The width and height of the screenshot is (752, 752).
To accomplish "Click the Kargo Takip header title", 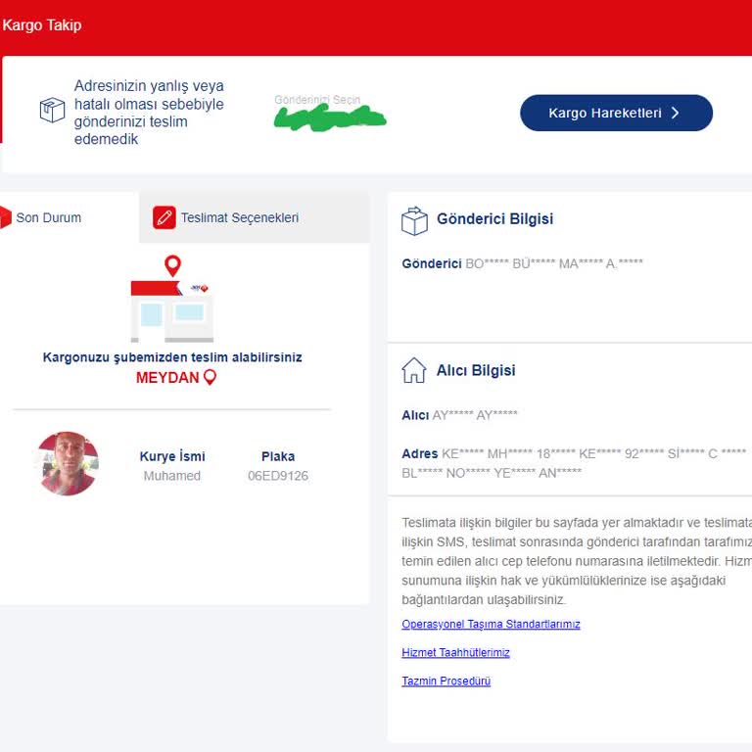I will tap(42, 24).
